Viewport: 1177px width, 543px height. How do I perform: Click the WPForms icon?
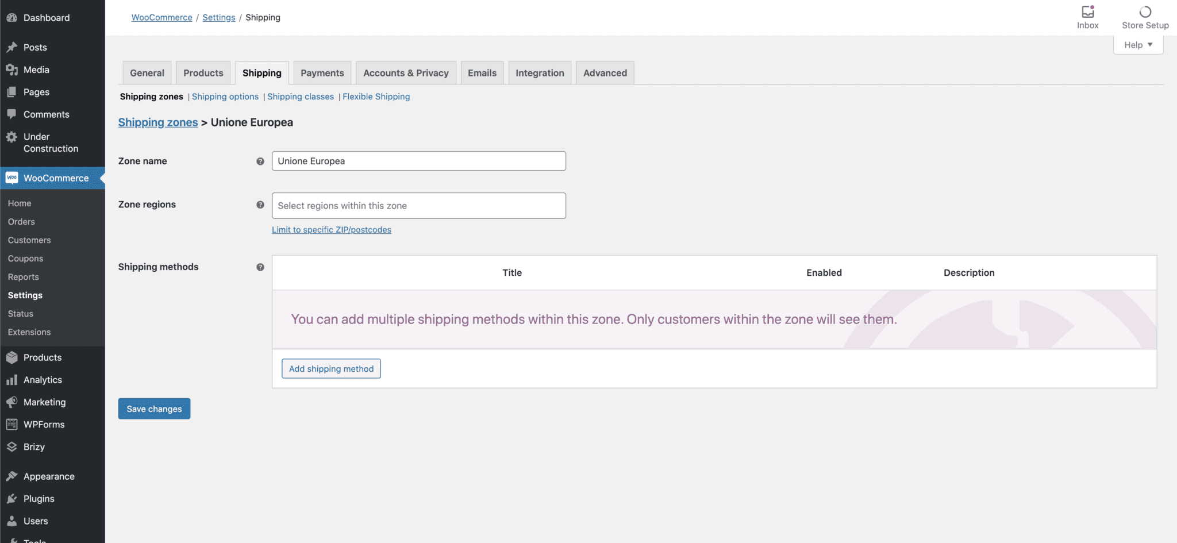pyautogui.click(x=11, y=425)
